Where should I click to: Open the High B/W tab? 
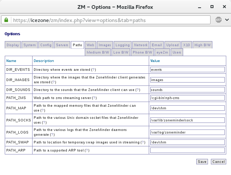202,45
